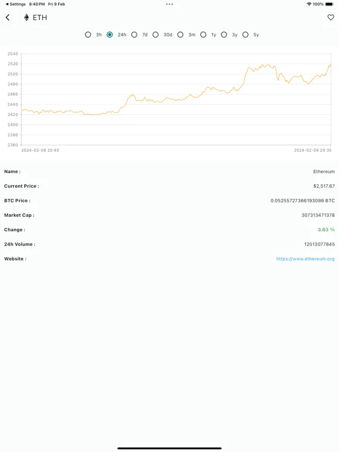Viewport: 339px width, 452px height.
Task: Tap the 'Market Cap :' label
Action: click(19, 215)
